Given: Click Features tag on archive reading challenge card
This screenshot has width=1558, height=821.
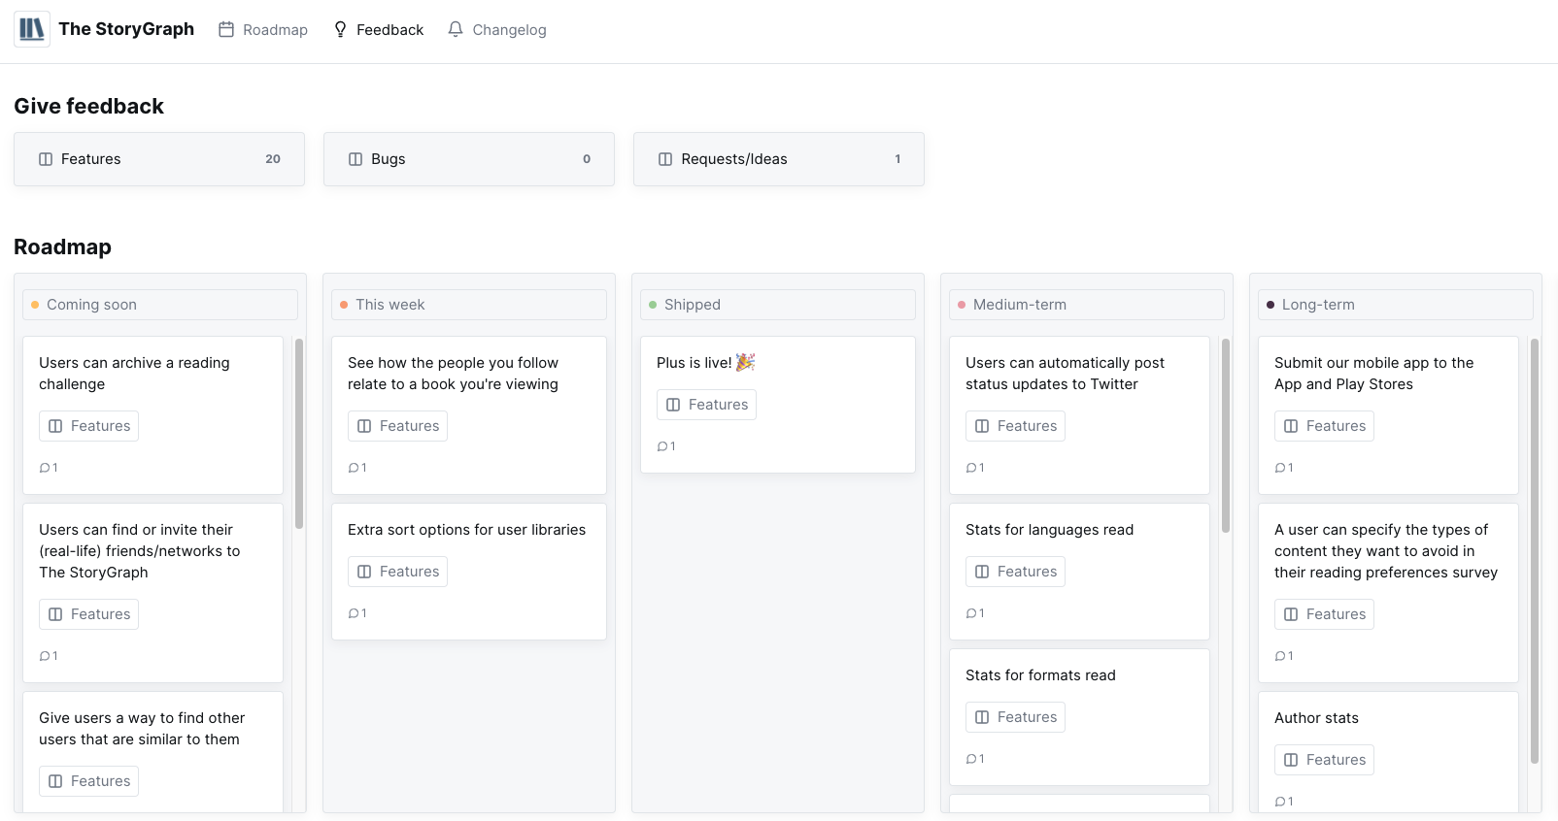Looking at the screenshot, I should point(89,426).
